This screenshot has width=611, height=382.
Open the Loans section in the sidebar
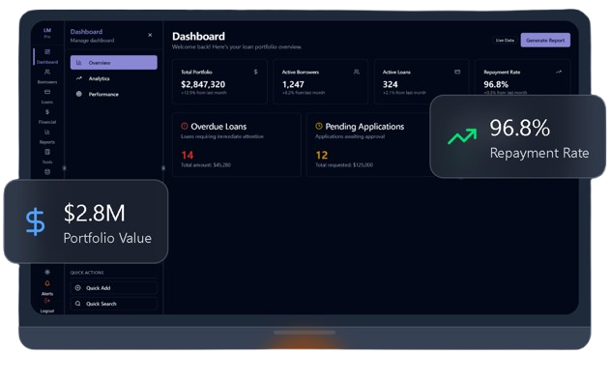(x=47, y=96)
